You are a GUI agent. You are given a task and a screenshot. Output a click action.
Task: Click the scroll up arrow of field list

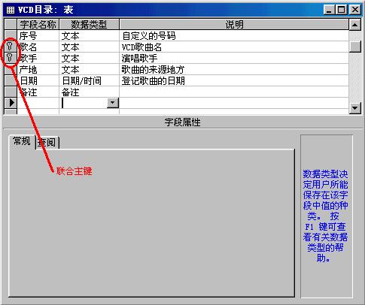tap(354, 25)
